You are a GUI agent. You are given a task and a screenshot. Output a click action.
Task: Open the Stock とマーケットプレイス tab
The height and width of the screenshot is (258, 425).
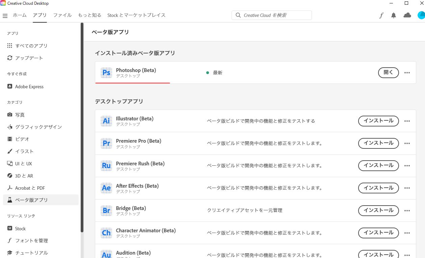click(x=136, y=15)
